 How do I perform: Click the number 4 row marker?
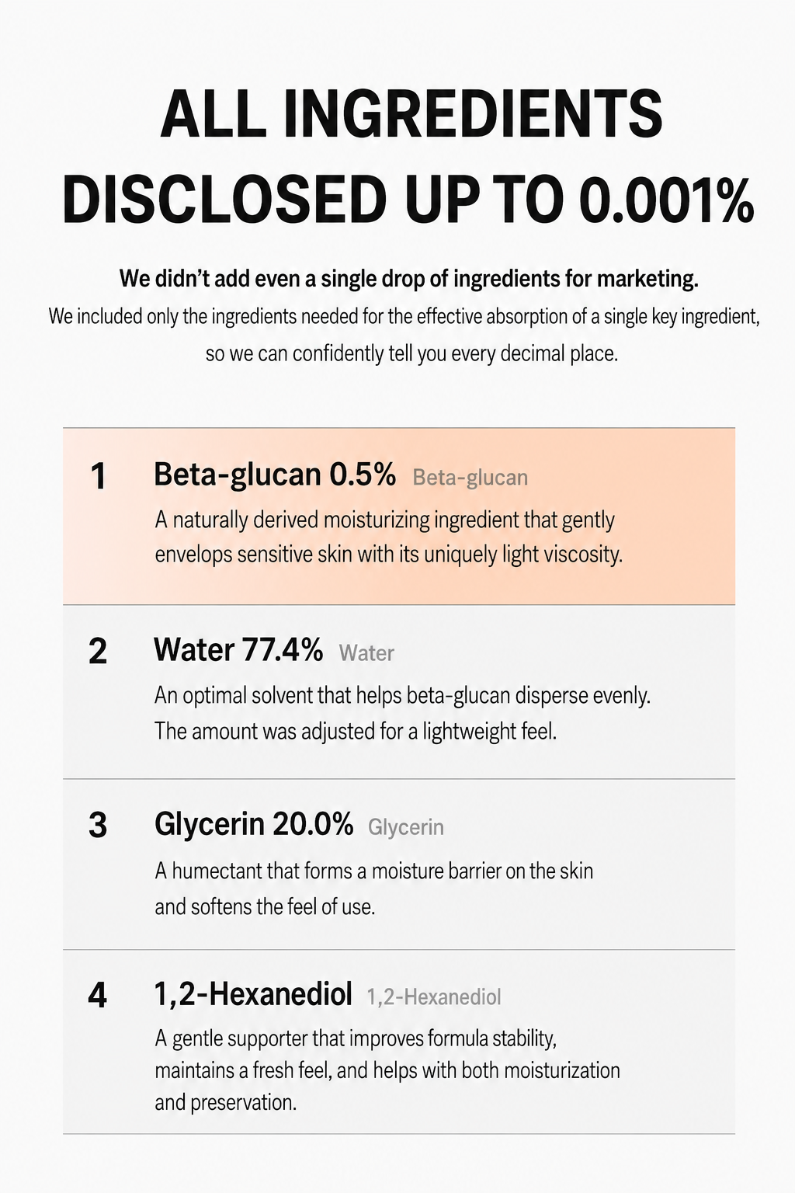coord(98,995)
